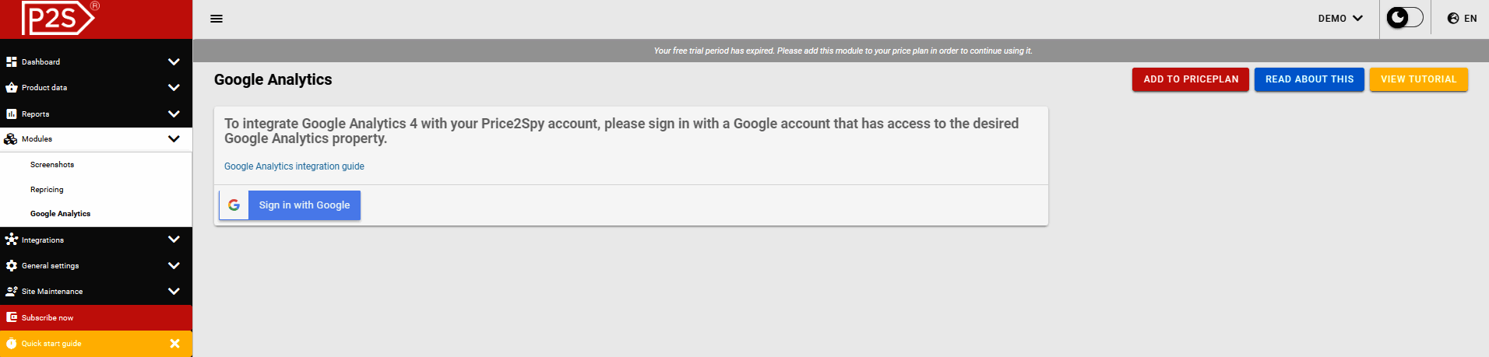Image resolution: width=1489 pixels, height=357 pixels.
Task: Expand the Site Maintenance chevron
Action: [x=174, y=292]
